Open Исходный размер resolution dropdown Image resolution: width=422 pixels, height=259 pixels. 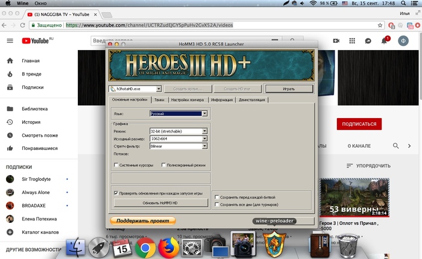(x=204, y=139)
